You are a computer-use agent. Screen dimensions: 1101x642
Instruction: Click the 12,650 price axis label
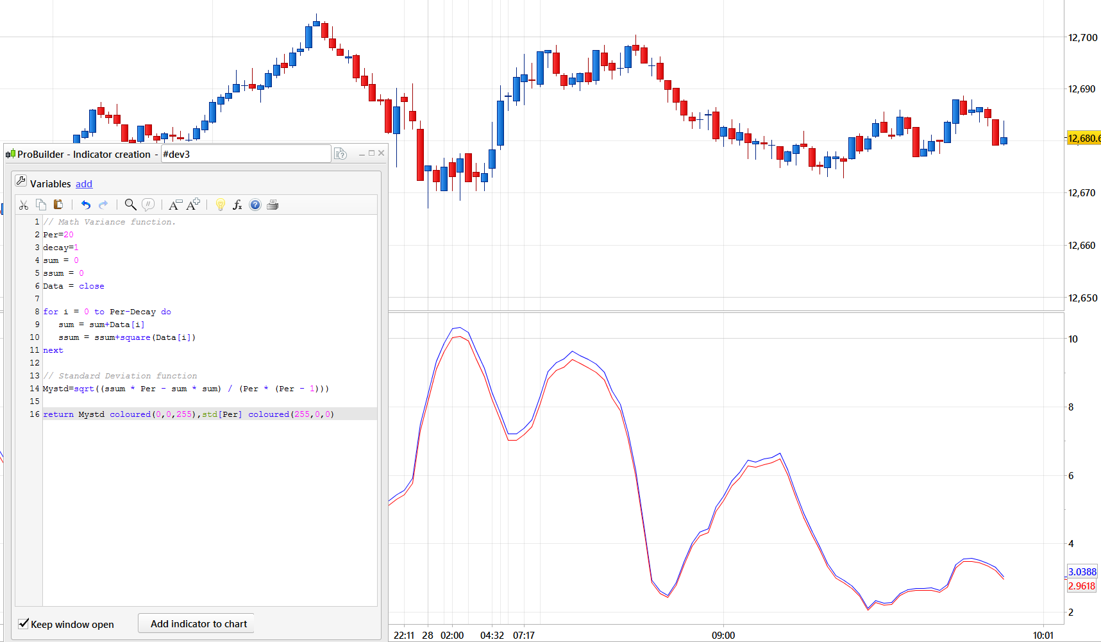pos(1083,298)
